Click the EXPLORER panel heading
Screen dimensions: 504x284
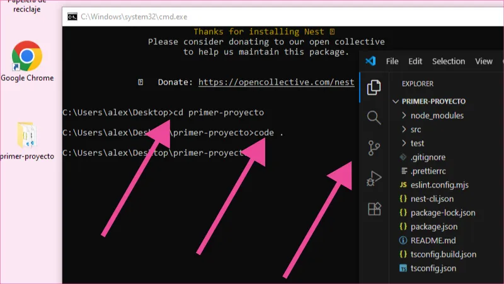(x=418, y=84)
